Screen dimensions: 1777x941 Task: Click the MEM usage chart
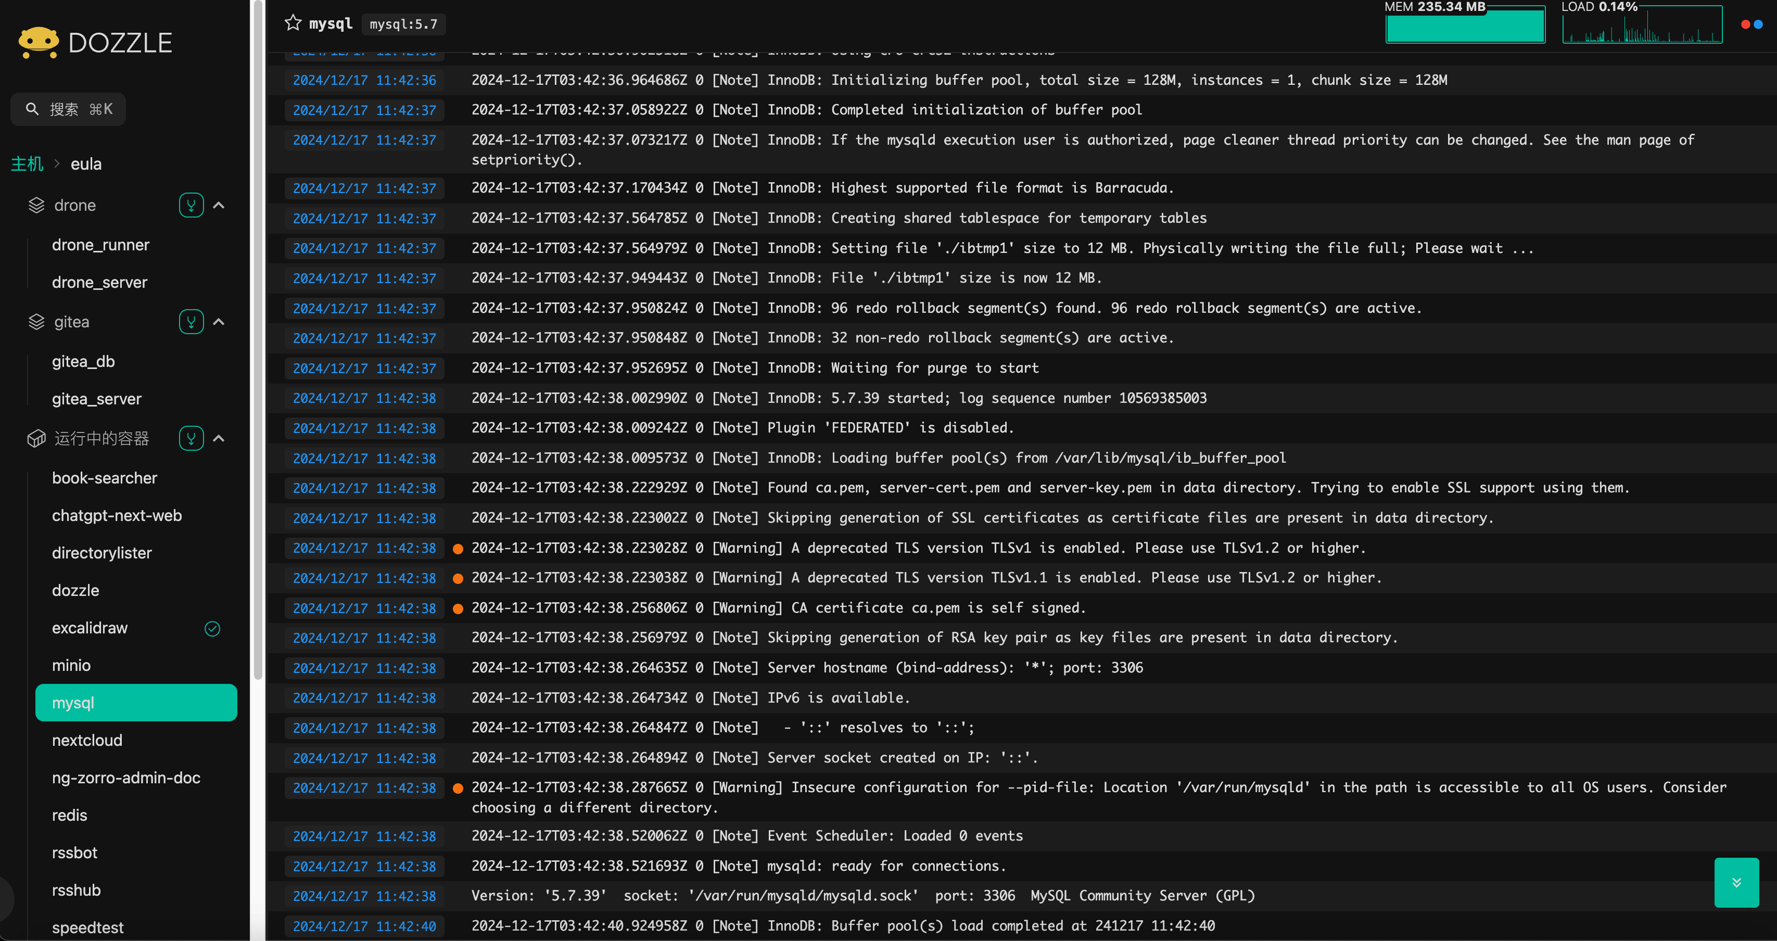point(1465,24)
